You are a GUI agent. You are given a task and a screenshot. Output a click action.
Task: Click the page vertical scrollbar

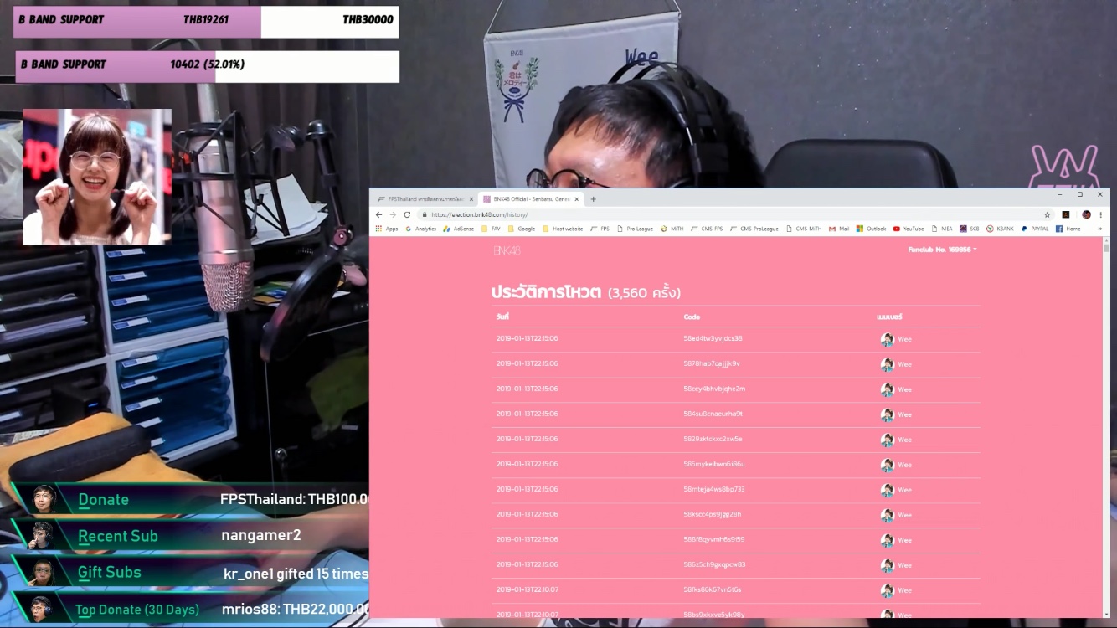(x=1106, y=427)
